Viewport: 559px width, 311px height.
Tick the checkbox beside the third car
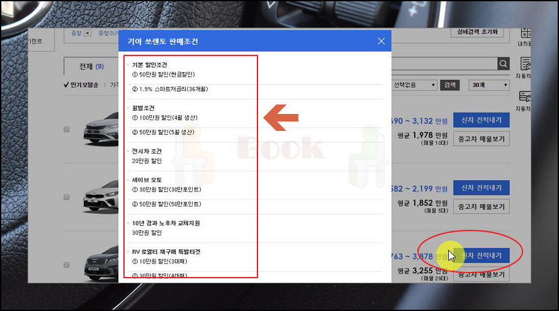pyautogui.click(x=67, y=264)
